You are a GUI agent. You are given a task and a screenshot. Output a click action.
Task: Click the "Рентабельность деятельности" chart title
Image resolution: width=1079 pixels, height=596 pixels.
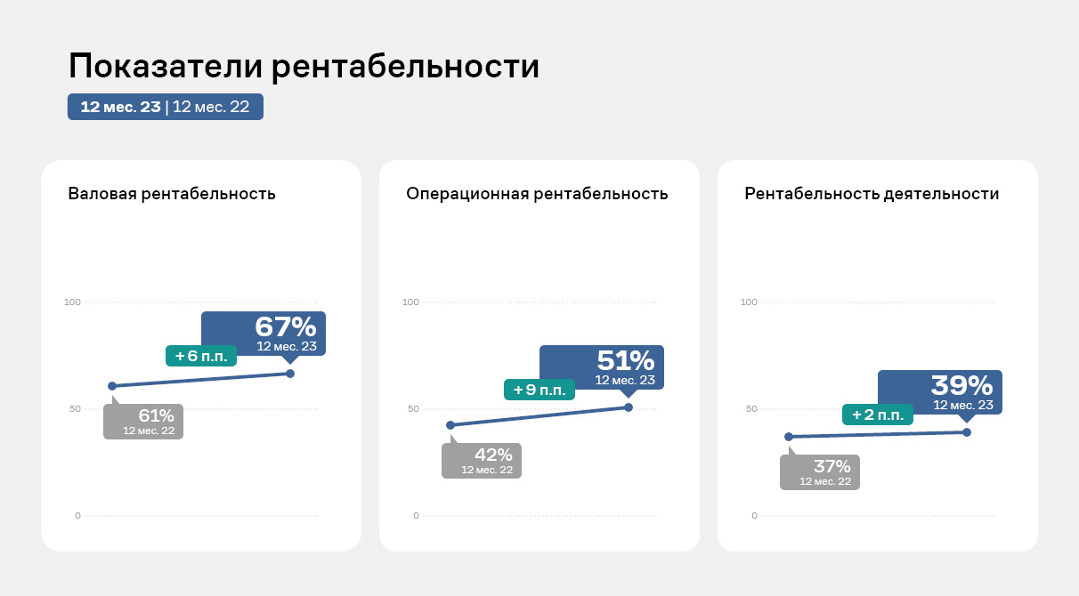coord(872,194)
